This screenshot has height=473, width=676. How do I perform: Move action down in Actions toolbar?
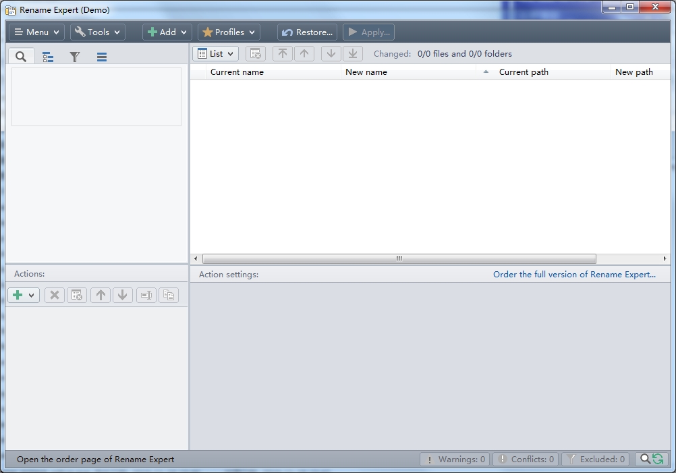point(122,296)
